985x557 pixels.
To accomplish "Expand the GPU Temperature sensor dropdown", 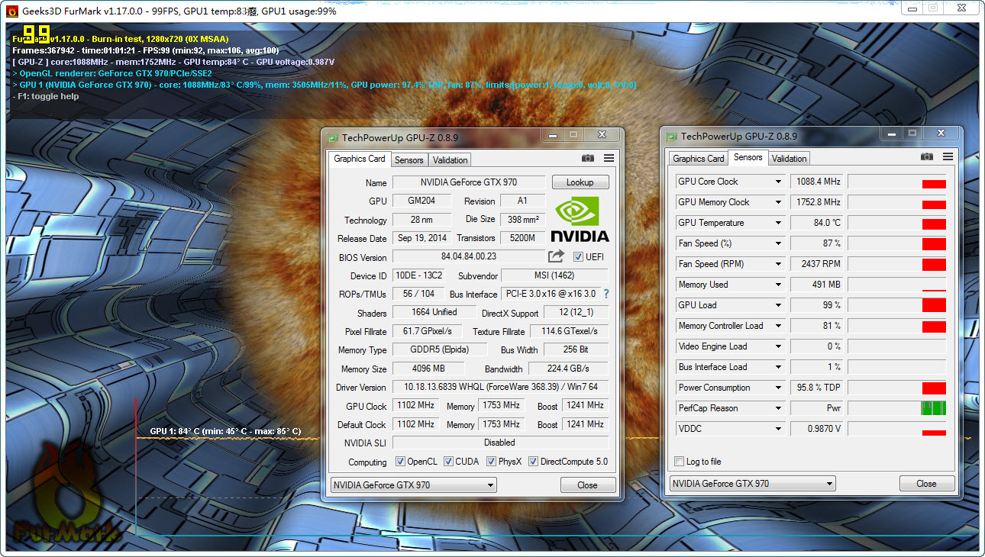I will pos(778,223).
